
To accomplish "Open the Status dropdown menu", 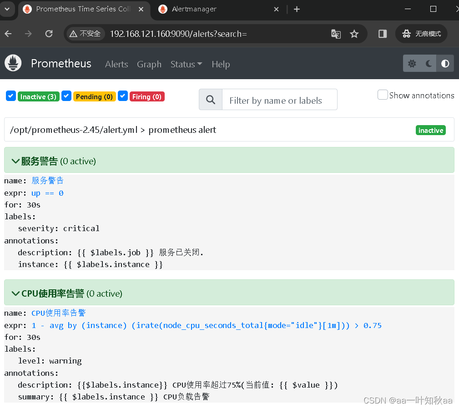I will (187, 64).
